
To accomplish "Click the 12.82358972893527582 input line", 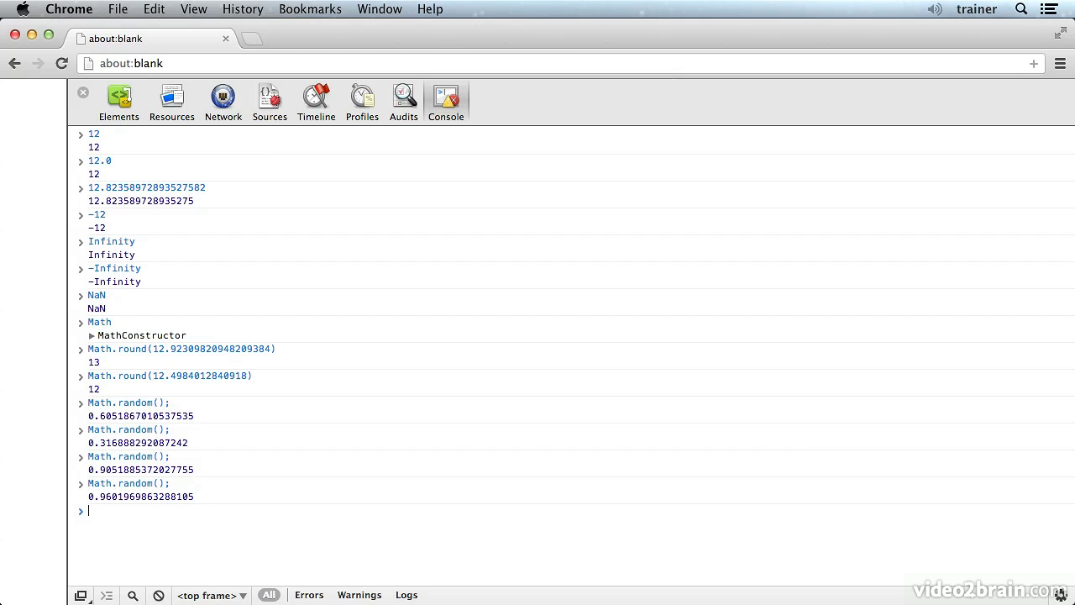I will click(147, 187).
